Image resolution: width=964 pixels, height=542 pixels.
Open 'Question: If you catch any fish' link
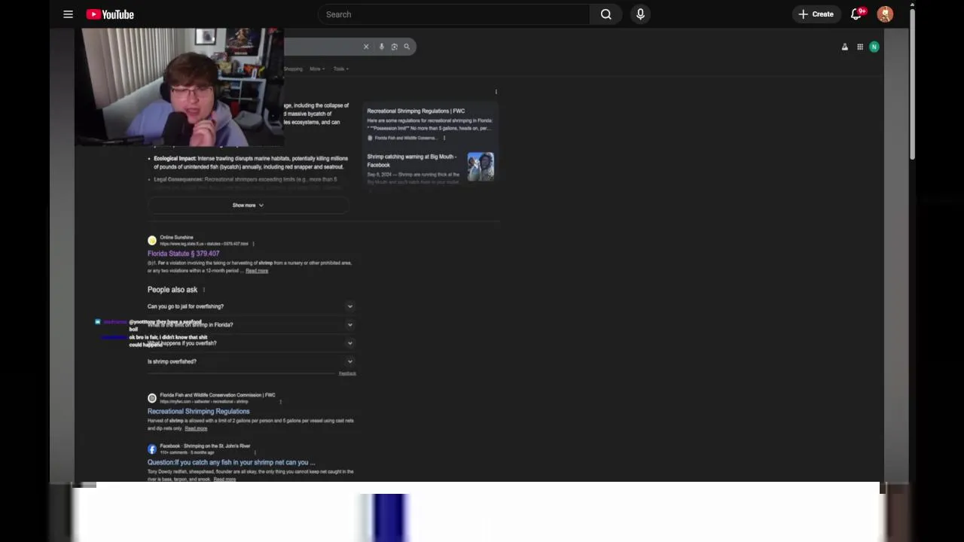click(x=231, y=462)
